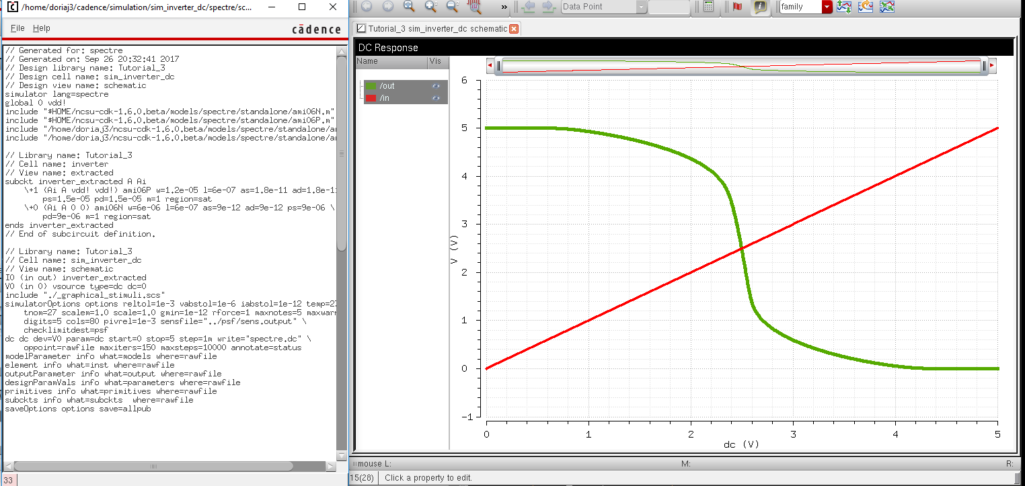1025x486 pixels.
Task: Expand the toolbar overflow chevron
Action: click(504, 7)
